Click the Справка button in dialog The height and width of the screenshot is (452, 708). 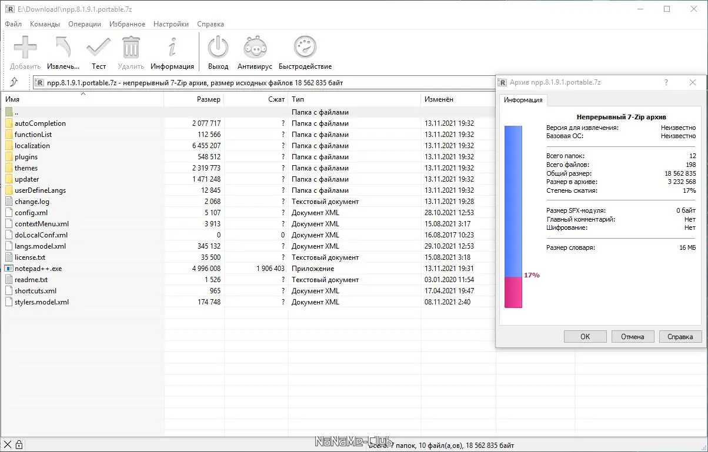[x=680, y=337]
